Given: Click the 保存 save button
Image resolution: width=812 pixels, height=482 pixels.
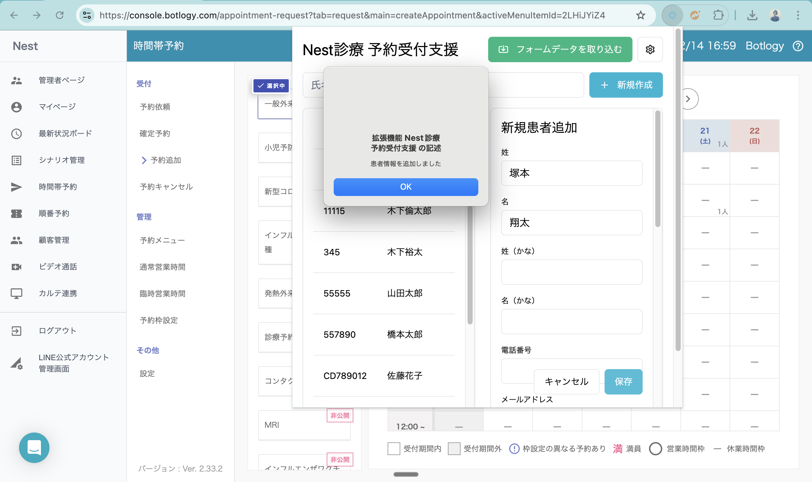Looking at the screenshot, I should [623, 381].
